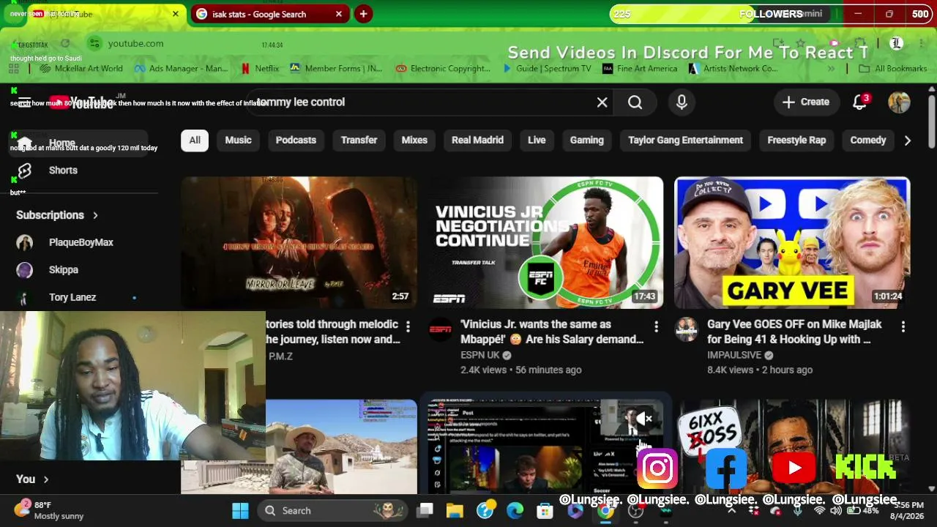Screen dimensions: 937x527
Task: Open Task View on the taskbar
Action: click(425, 511)
